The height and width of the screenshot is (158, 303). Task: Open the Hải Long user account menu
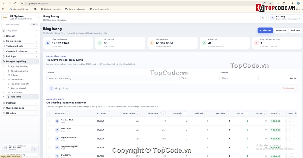(285, 18)
